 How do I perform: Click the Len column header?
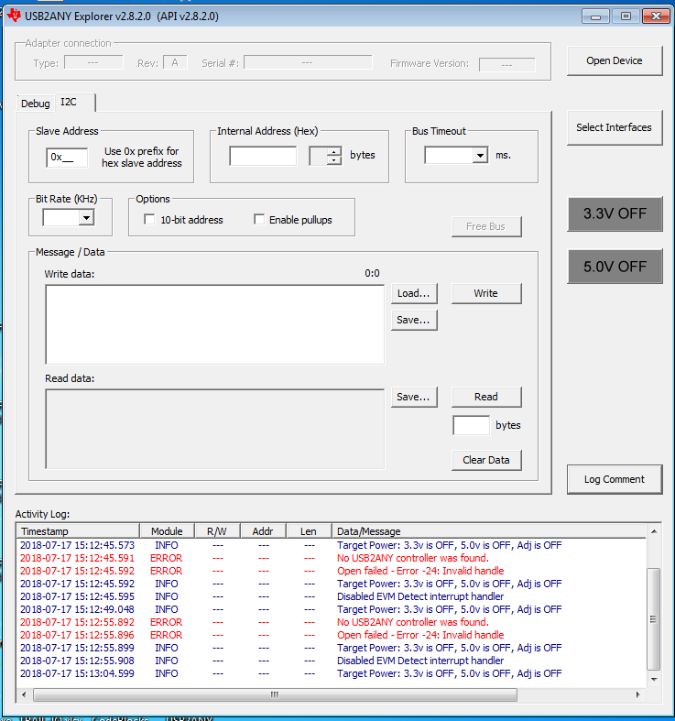tap(309, 531)
